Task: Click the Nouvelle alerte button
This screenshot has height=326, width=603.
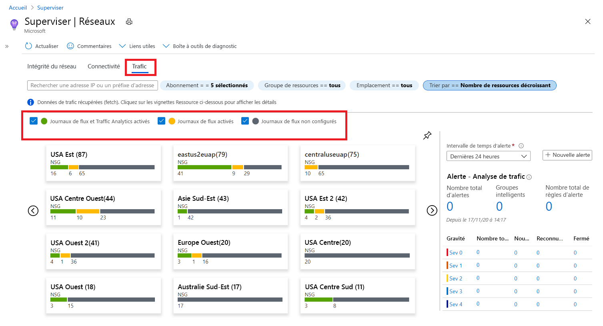Action: coord(567,155)
